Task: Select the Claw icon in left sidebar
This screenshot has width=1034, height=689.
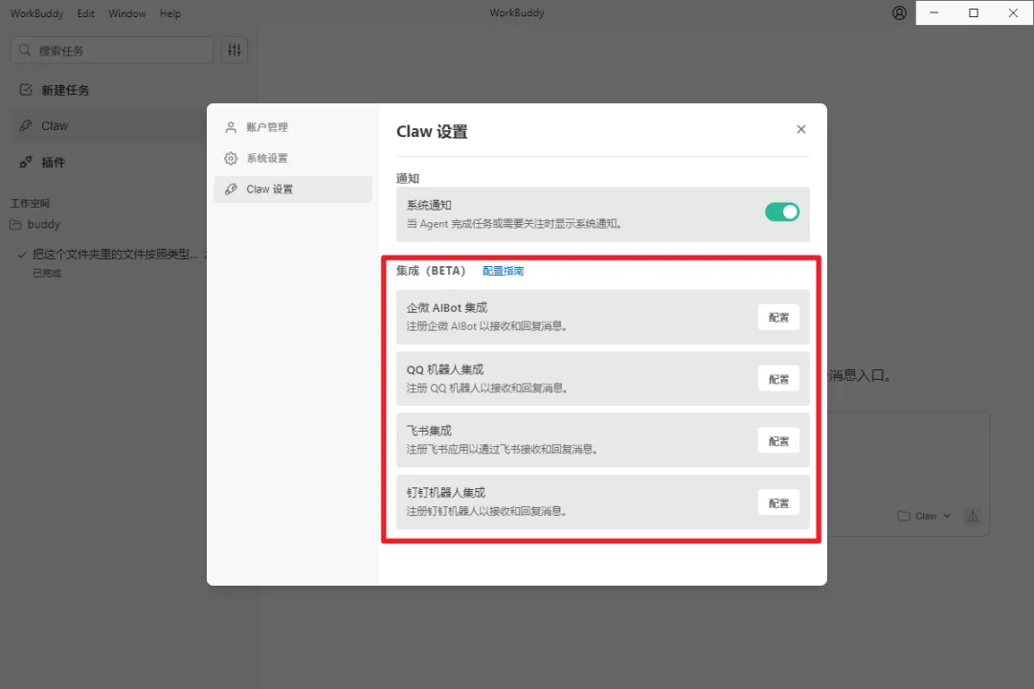Action: tap(26, 125)
